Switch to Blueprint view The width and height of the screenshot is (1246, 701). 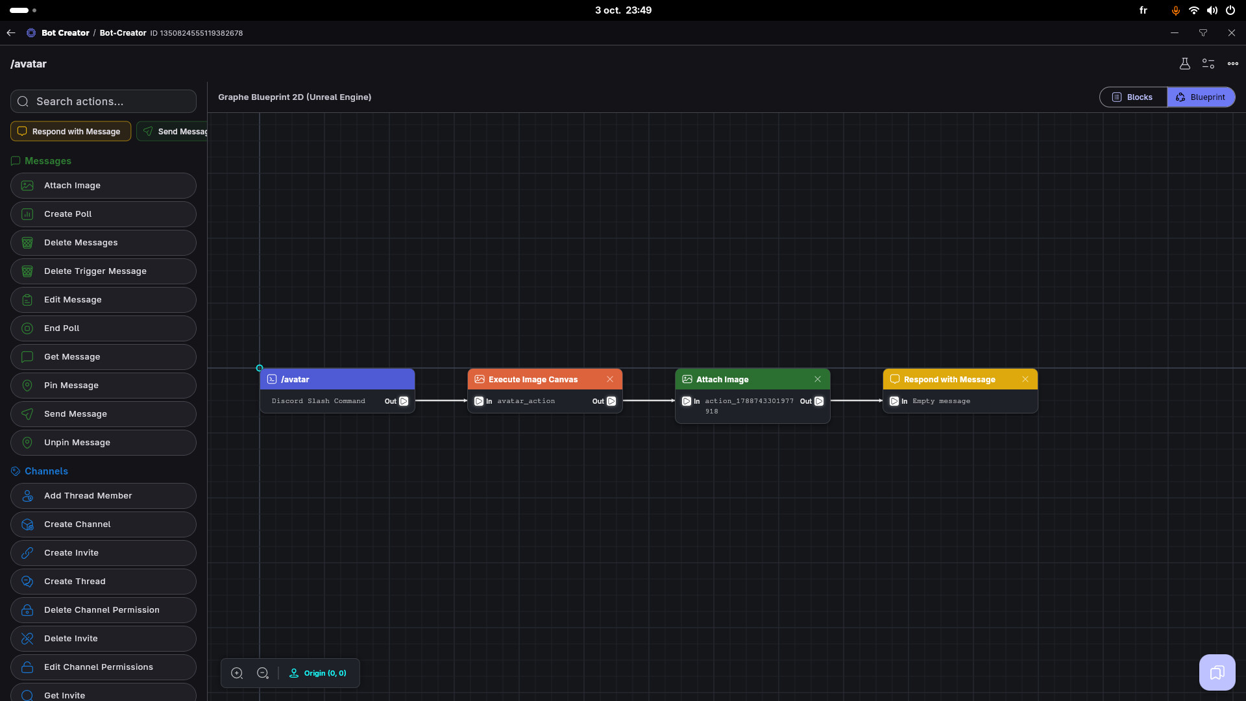point(1201,97)
